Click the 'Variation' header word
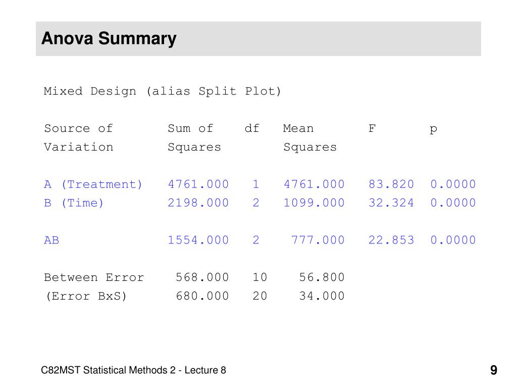517x388 pixels. pyautogui.click(x=78, y=147)
